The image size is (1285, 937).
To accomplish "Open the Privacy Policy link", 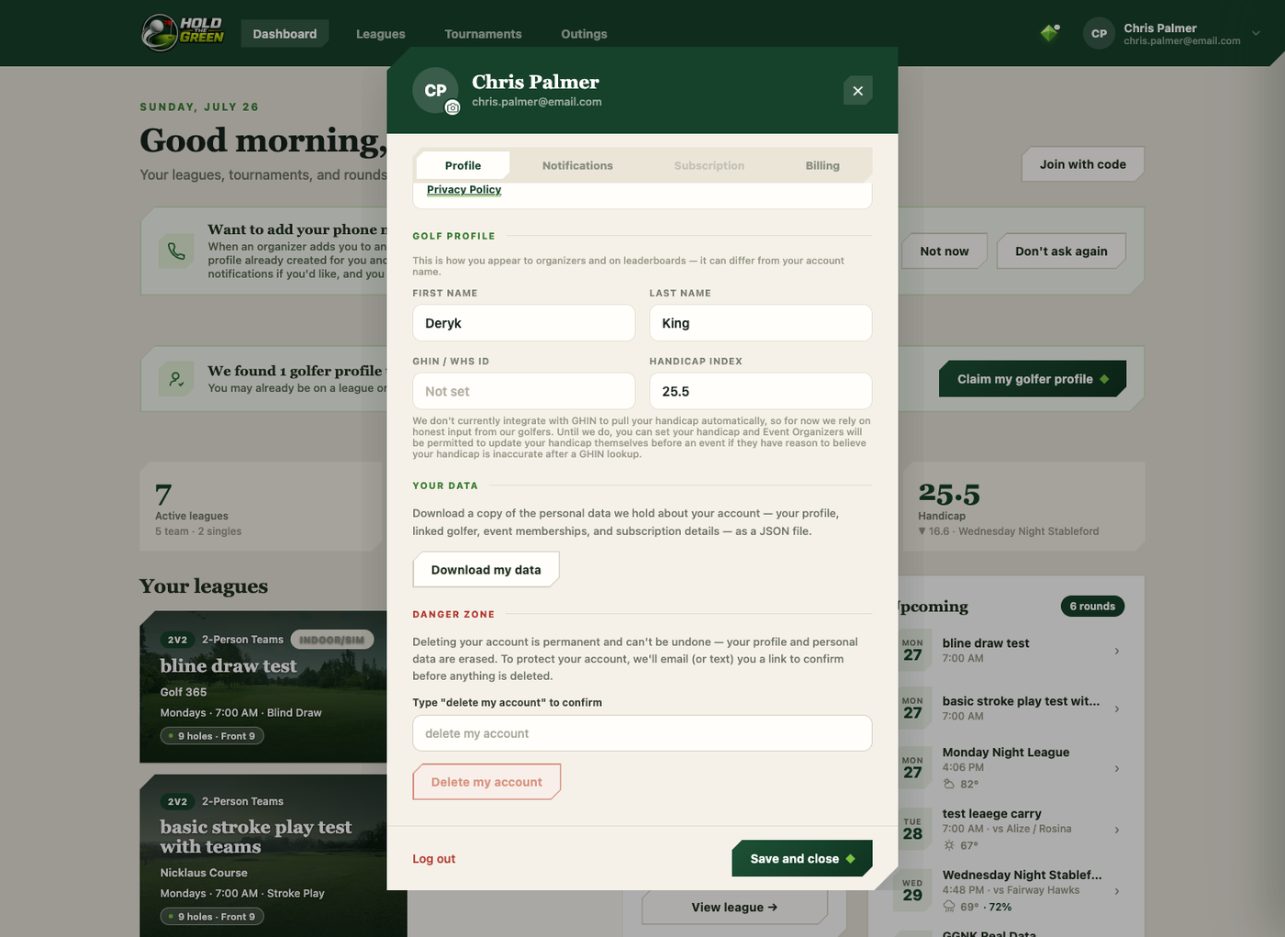I will pyautogui.click(x=464, y=189).
